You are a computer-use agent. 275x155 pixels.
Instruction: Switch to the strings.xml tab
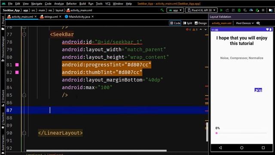(x=51, y=16)
